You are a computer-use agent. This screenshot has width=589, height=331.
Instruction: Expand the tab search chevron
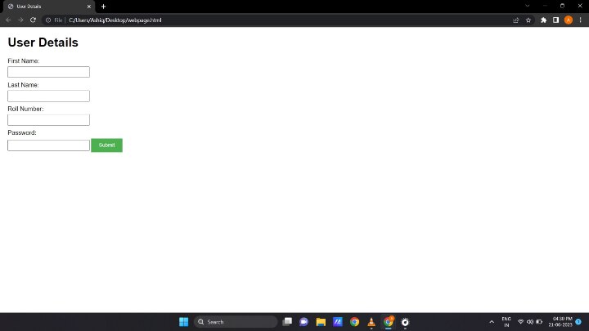[x=528, y=6]
